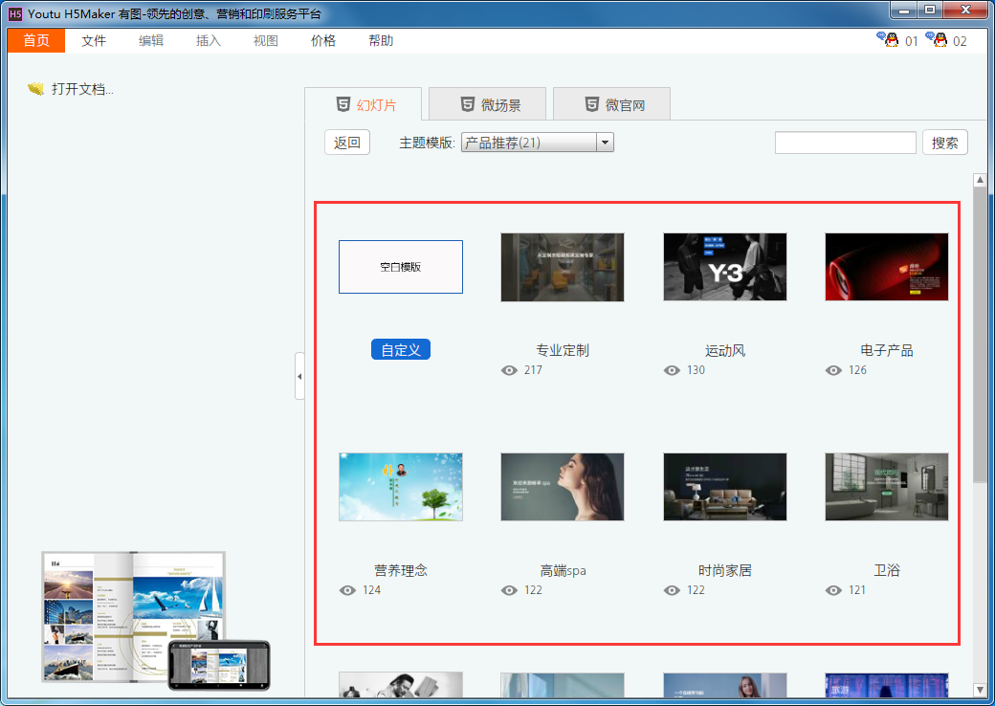Open the 文件 menu
Image resolution: width=995 pixels, height=706 pixels.
click(94, 40)
